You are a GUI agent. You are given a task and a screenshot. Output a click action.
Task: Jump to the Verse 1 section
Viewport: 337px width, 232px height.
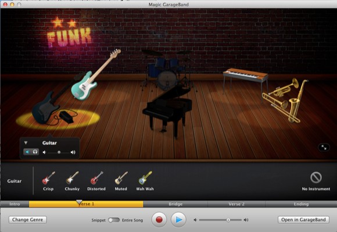click(86, 204)
